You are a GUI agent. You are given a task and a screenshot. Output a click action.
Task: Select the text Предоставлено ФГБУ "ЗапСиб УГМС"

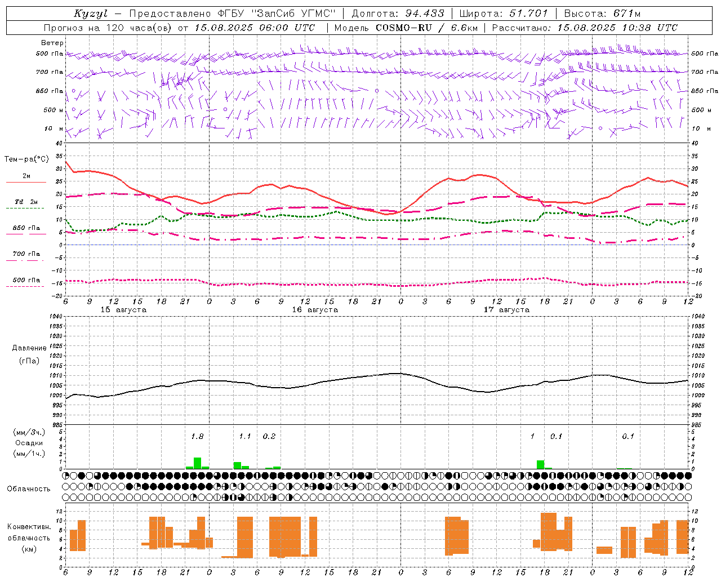point(233,14)
